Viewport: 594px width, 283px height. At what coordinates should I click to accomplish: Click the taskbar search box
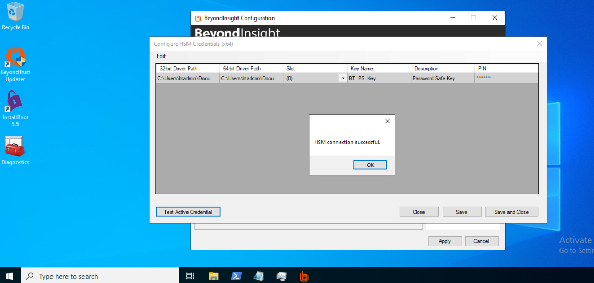[x=99, y=276]
